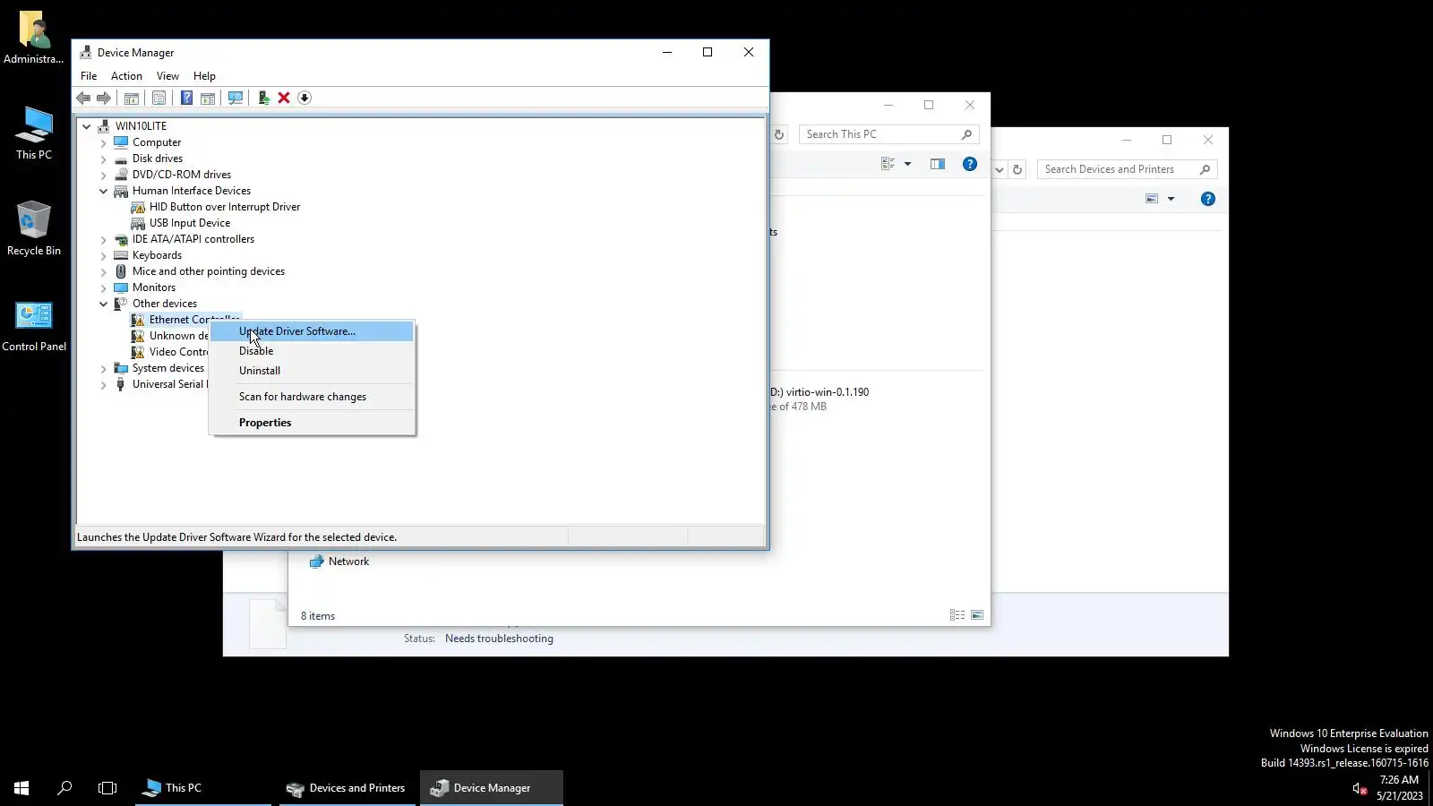Open the Help menu in Device Manager

click(204, 76)
